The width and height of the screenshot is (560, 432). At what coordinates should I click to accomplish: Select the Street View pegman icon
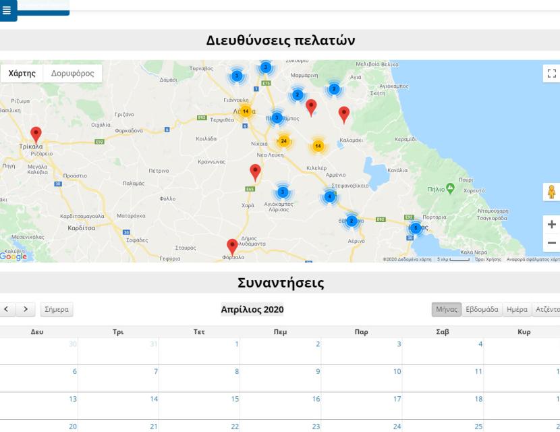[551, 192]
